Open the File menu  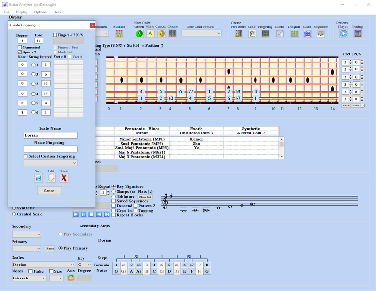click(6, 12)
